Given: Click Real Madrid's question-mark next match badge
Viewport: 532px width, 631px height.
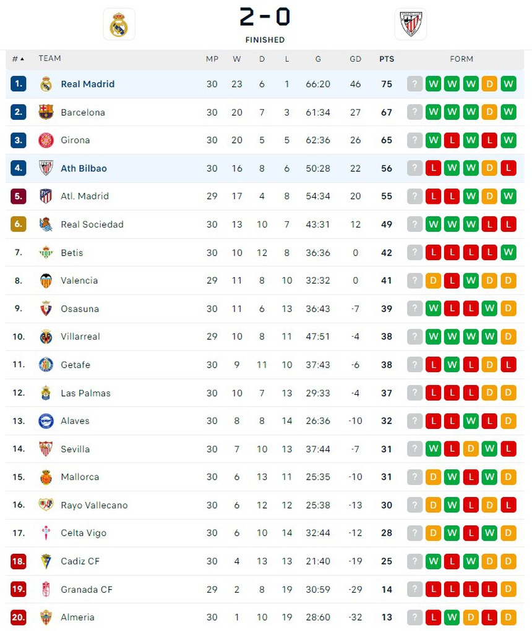Looking at the screenshot, I should tap(414, 84).
